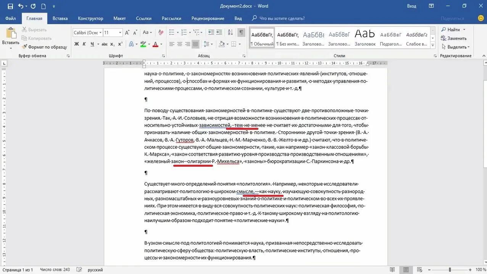The height and width of the screenshot is (274, 487).
Task: Open the Выделить selection menu
Action: point(455,47)
